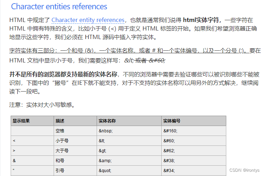Viewport: 265px width, 176px height.
Task: Select the '&#38;' entity number cell
Action: coord(194,161)
